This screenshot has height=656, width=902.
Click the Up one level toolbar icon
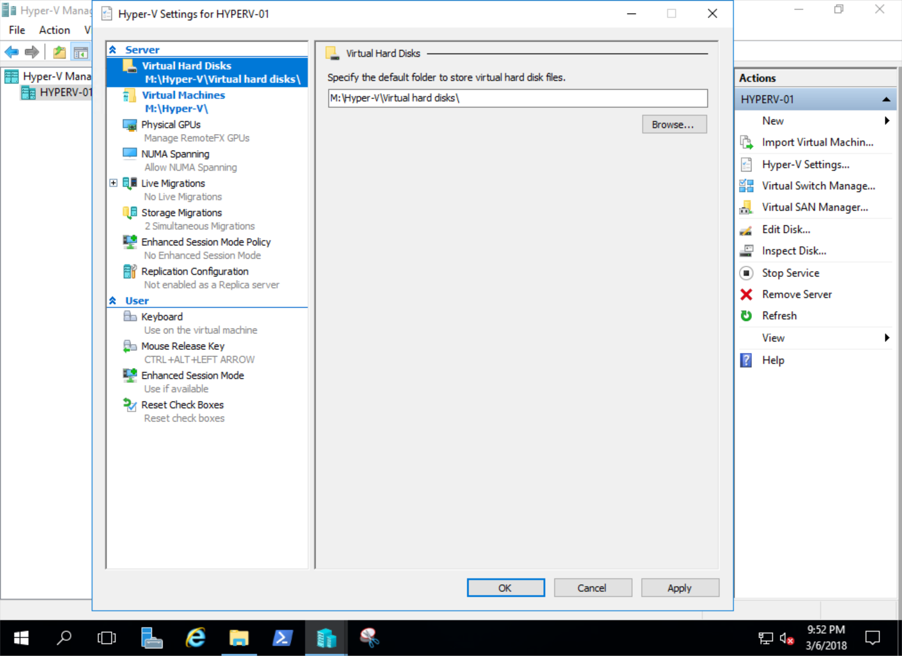[x=59, y=52]
